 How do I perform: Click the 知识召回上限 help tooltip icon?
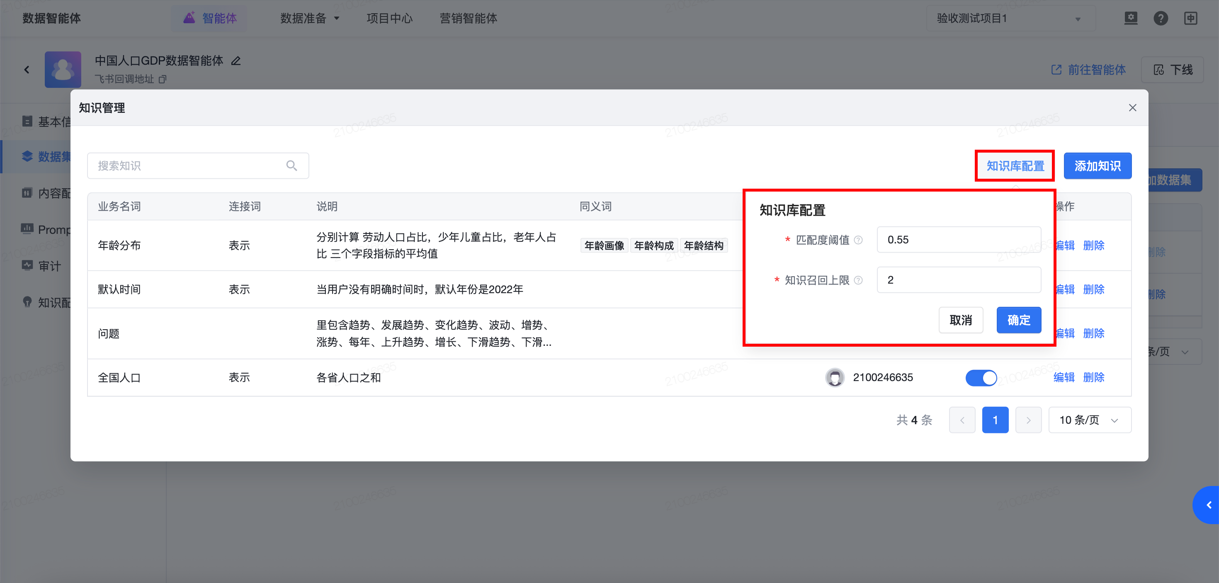(858, 280)
